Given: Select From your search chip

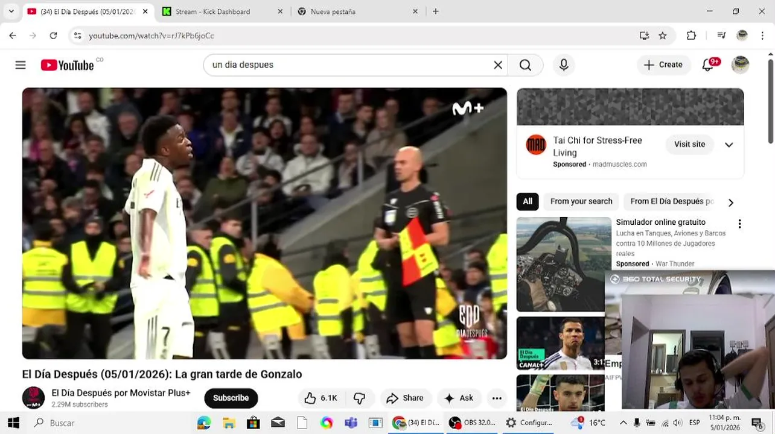Looking at the screenshot, I should [581, 201].
